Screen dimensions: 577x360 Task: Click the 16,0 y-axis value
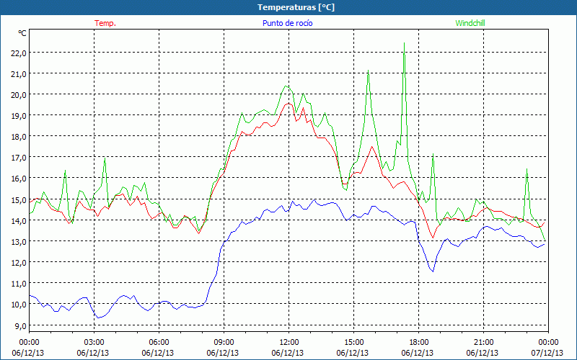tap(19, 179)
